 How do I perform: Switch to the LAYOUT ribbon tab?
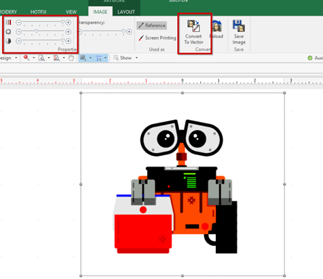(x=126, y=12)
